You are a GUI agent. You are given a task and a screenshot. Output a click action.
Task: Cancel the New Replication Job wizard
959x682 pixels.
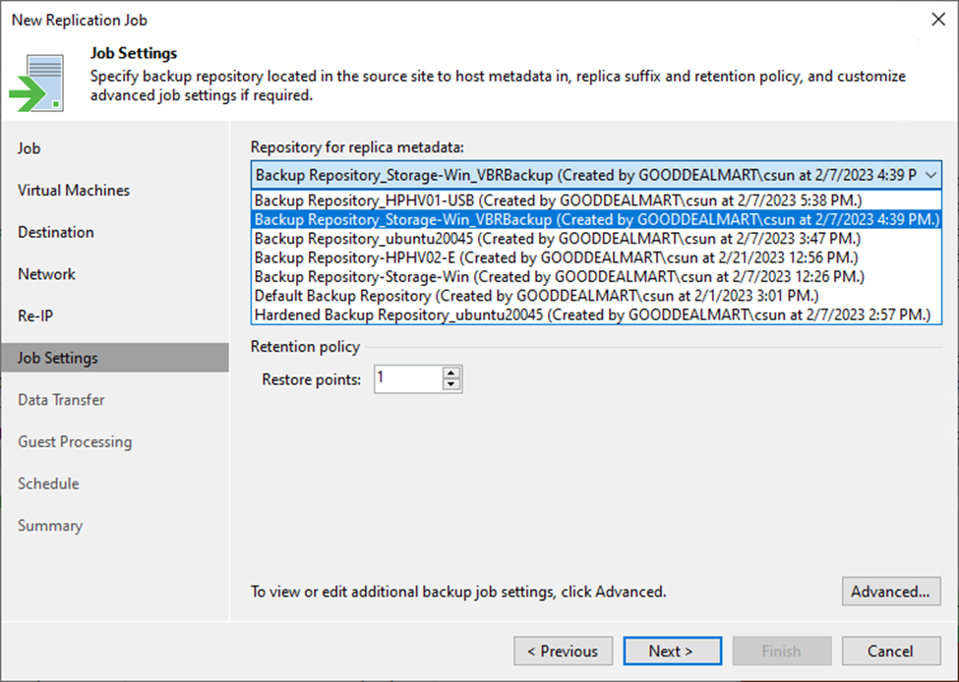click(891, 651)
